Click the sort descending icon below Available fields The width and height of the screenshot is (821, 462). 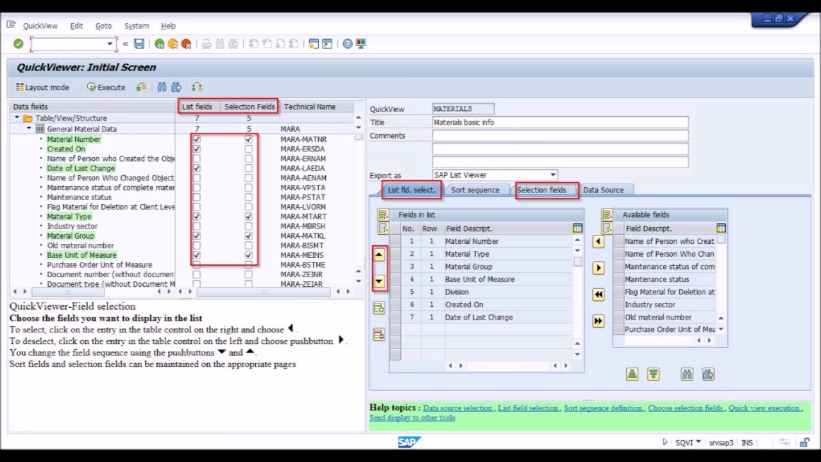pyautogui.click(x=654, y=374)
